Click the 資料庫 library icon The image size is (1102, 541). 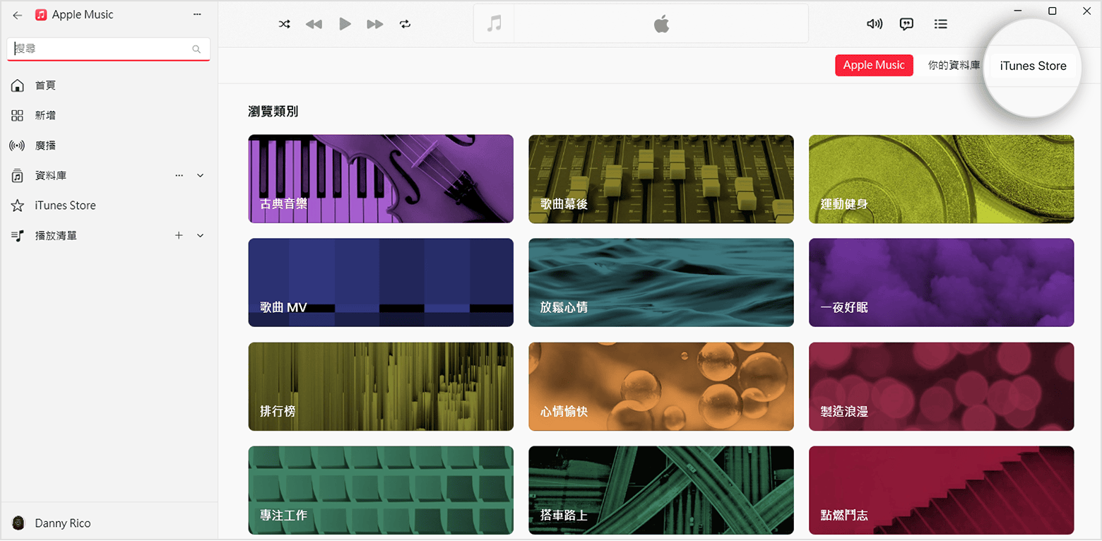[x=18, y=176]
